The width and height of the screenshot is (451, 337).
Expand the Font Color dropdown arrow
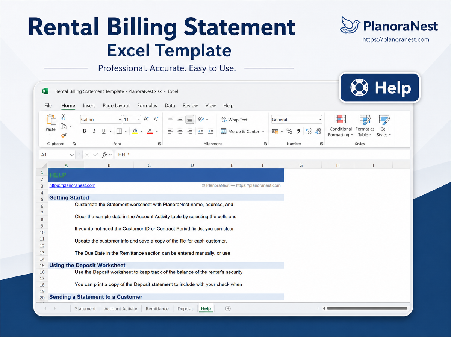click(x=157, y=131)
